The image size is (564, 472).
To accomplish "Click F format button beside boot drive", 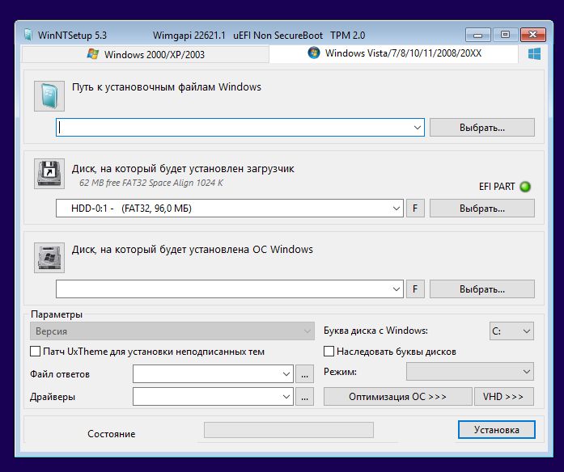I will pyautogui.click(x=415, y=209).
